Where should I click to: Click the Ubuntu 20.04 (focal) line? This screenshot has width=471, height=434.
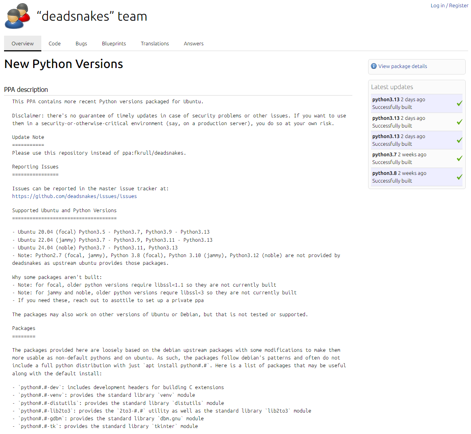tap(111, 232)
